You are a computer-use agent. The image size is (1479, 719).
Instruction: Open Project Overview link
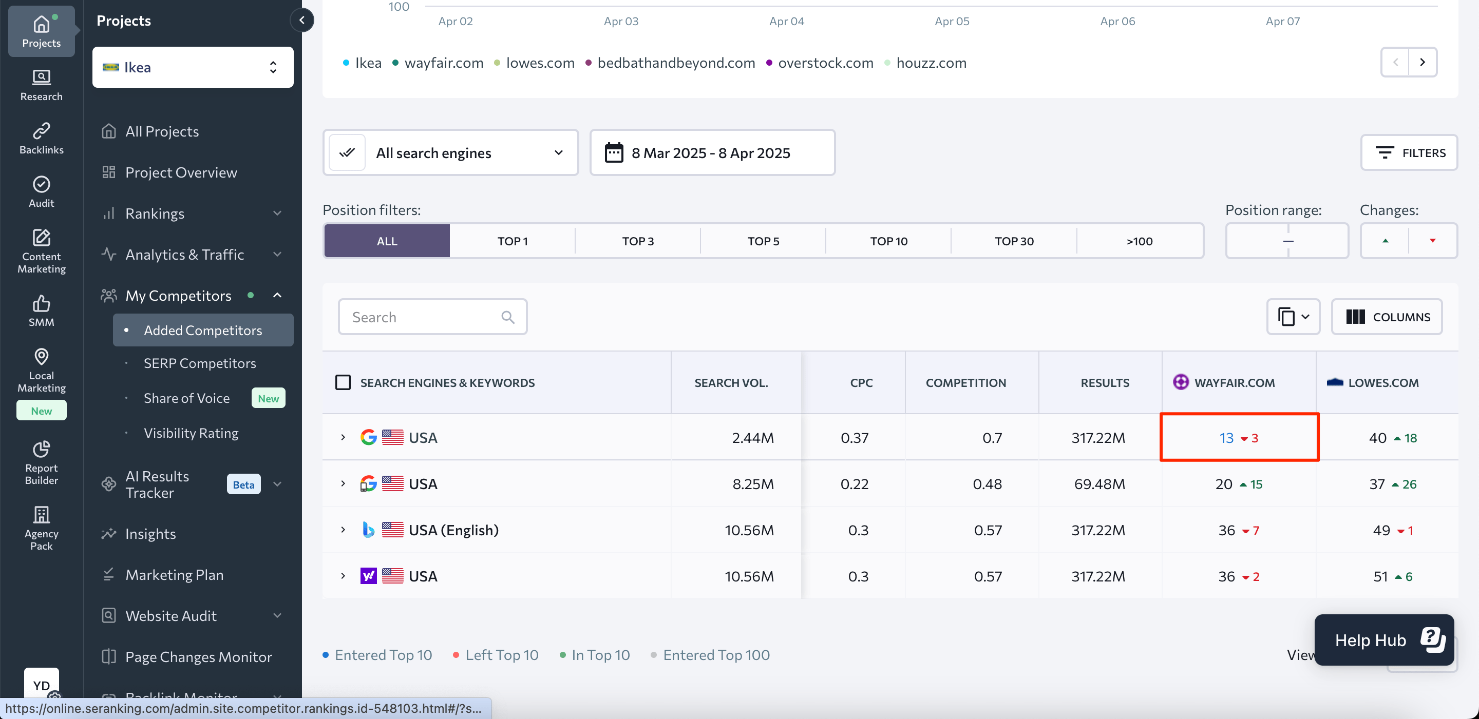181,172
